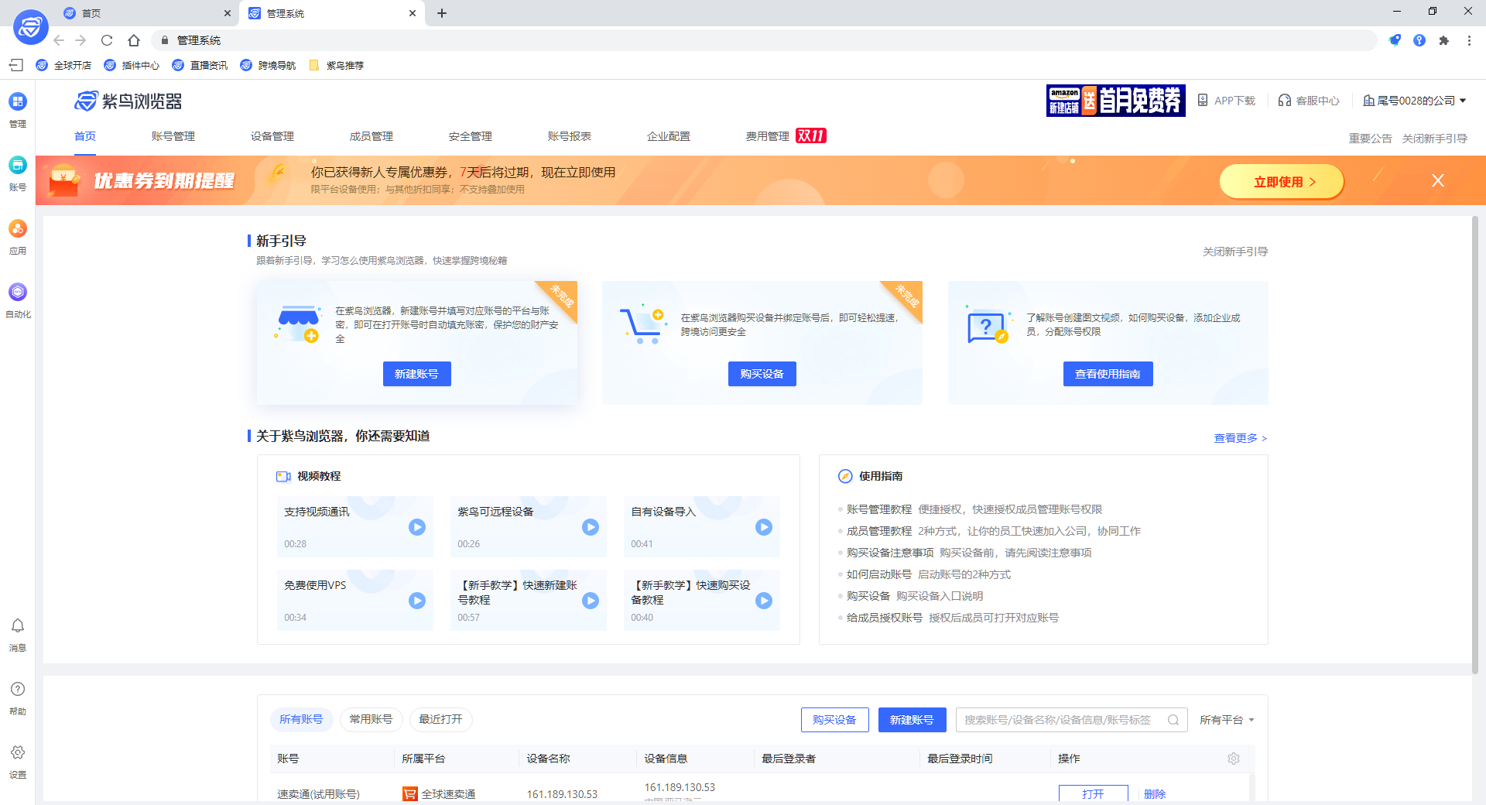Screen dimensions: 1486x805
Task: Open 消息 notifications in the sidebar
Action: click(17, 635)
